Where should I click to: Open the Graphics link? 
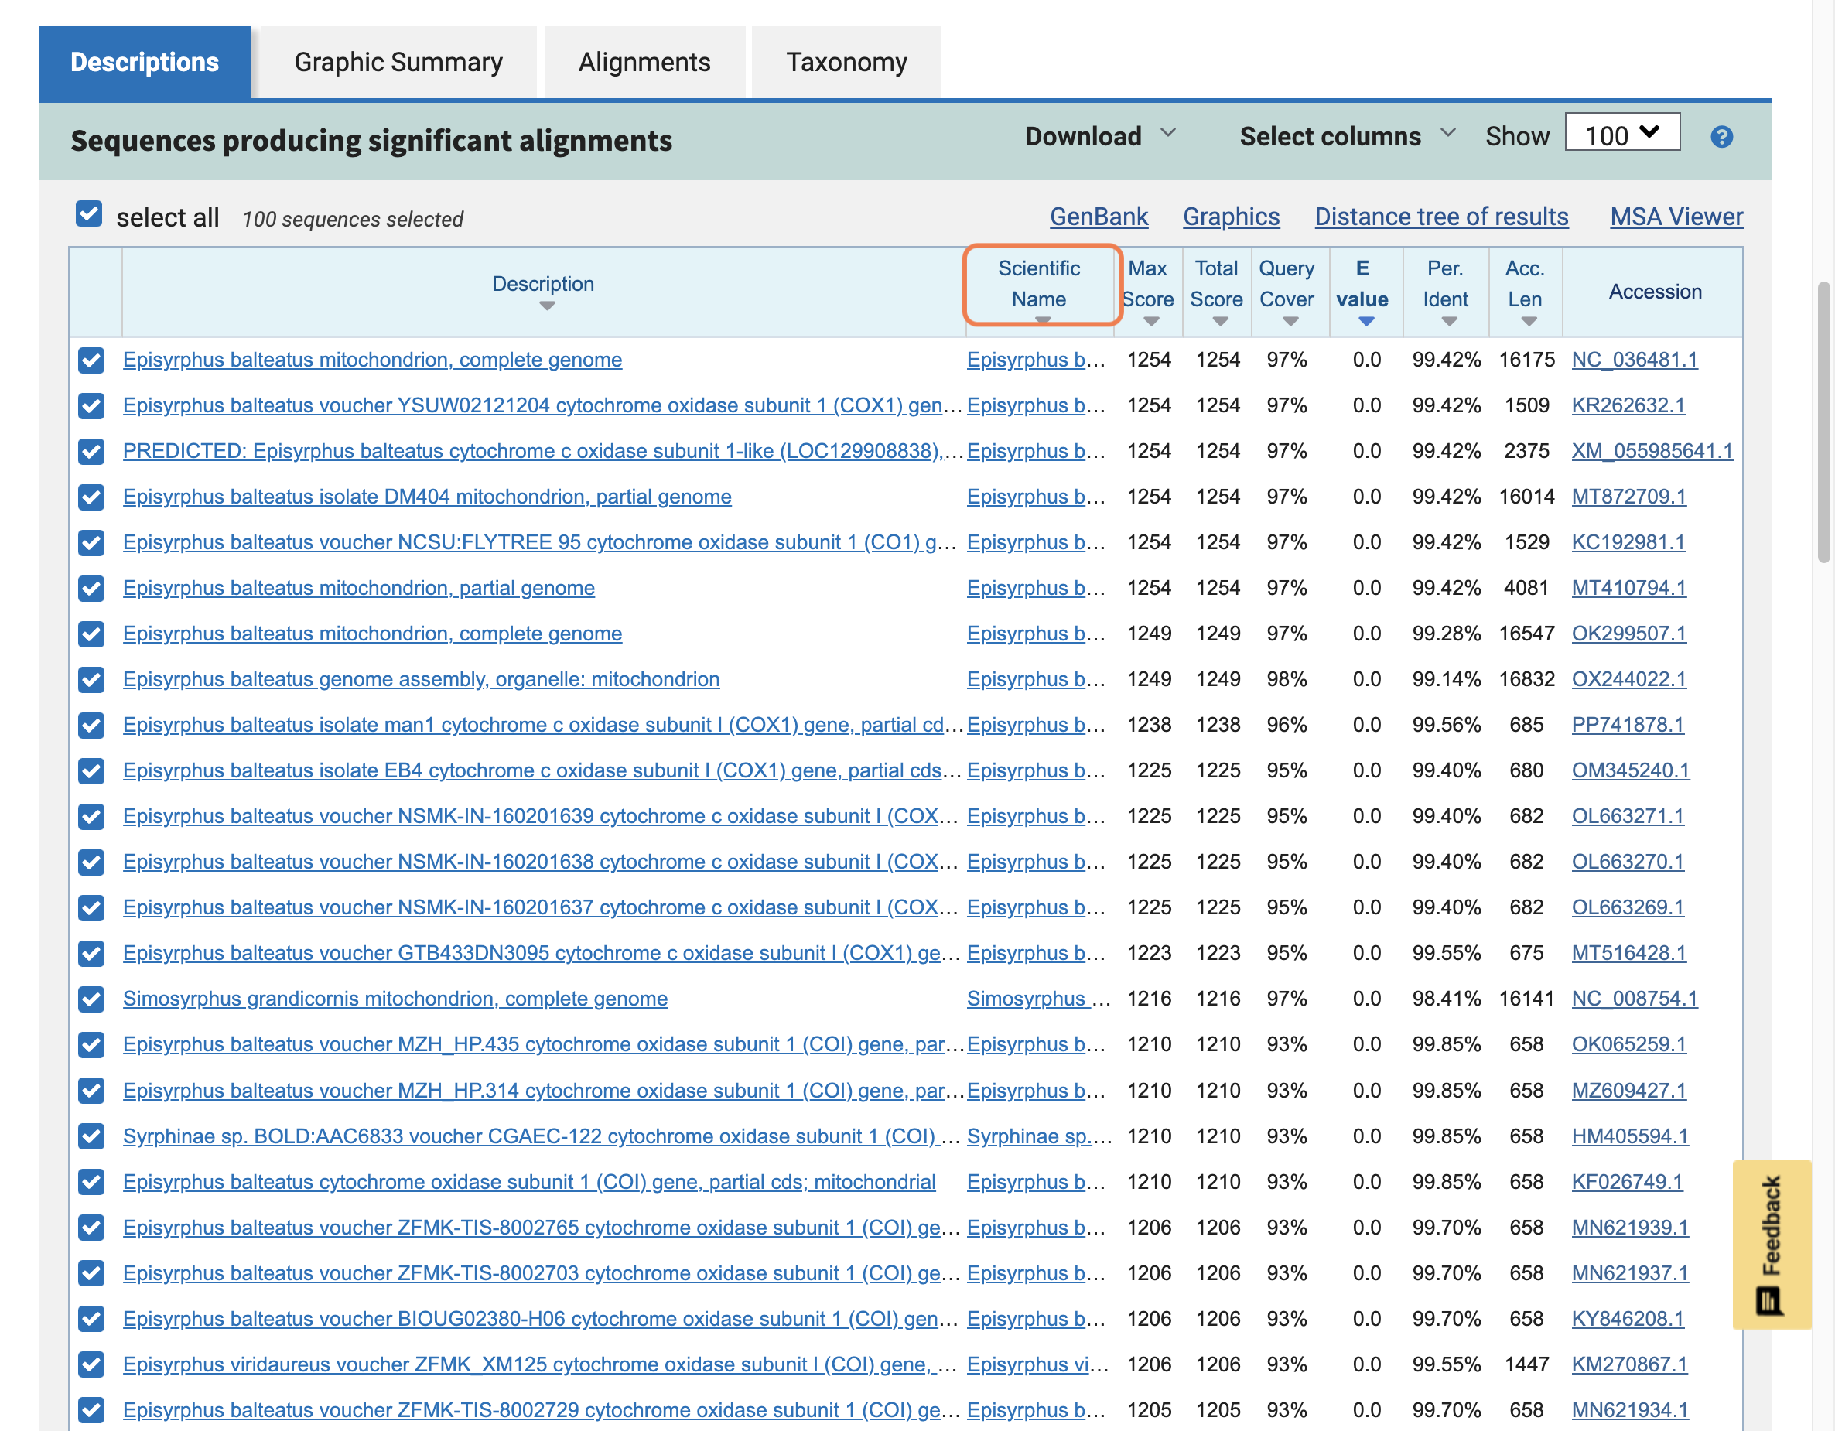[1231, 217]
